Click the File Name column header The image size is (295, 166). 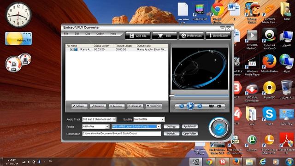pyautogui.click(x=72, y=46)
